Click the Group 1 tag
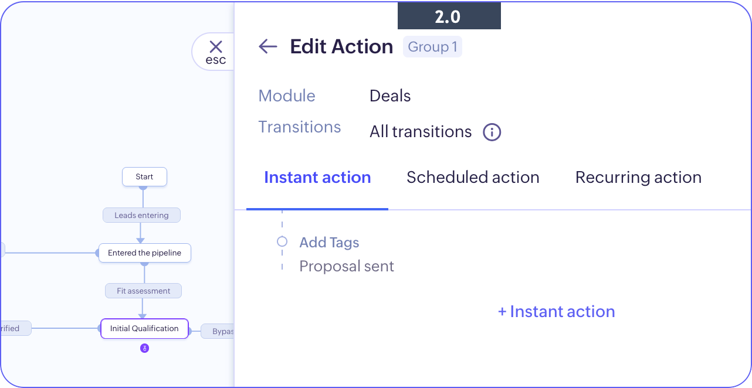The image size is (752, 388). (432, 47)
